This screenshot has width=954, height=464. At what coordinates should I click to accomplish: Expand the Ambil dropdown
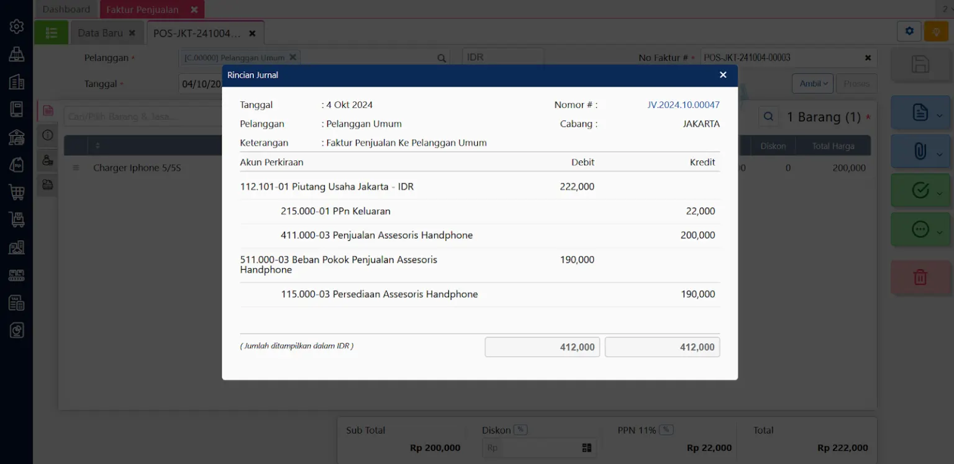point(812,84)
